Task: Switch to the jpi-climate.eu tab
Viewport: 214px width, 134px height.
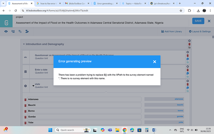Action: [x=162, y=3]
